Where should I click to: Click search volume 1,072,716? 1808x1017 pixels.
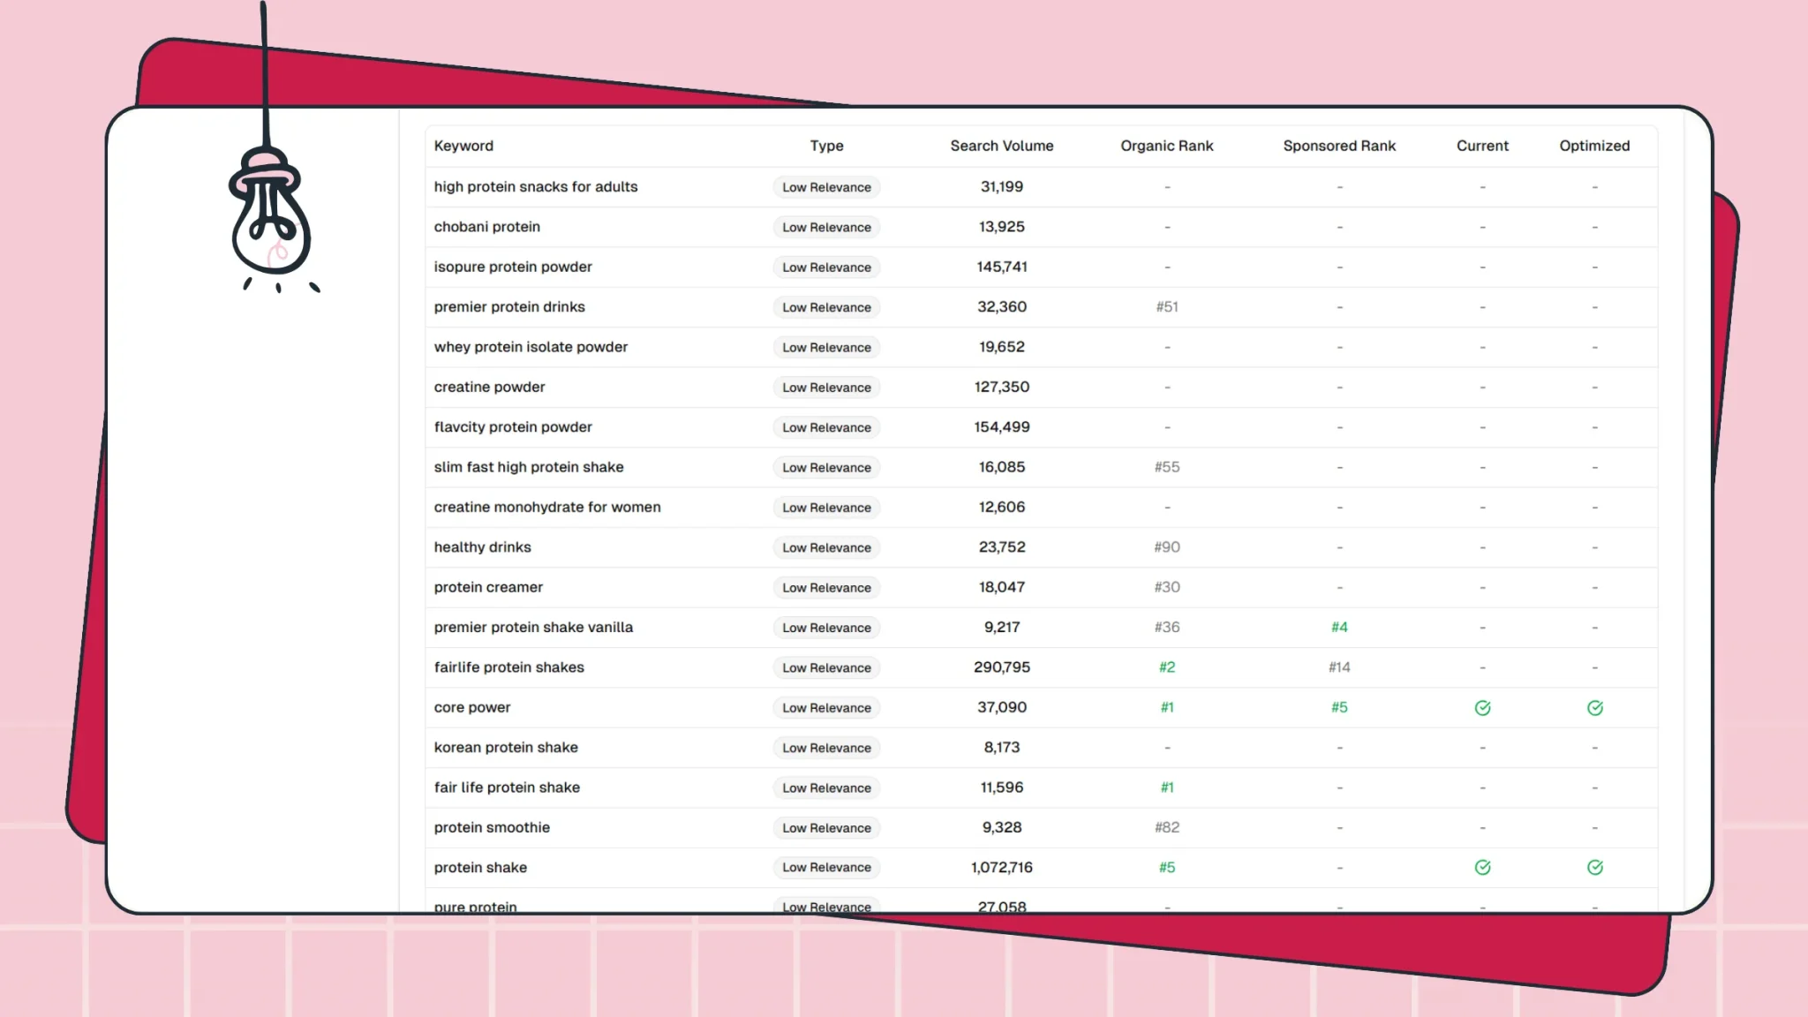tap(1001, 868)
